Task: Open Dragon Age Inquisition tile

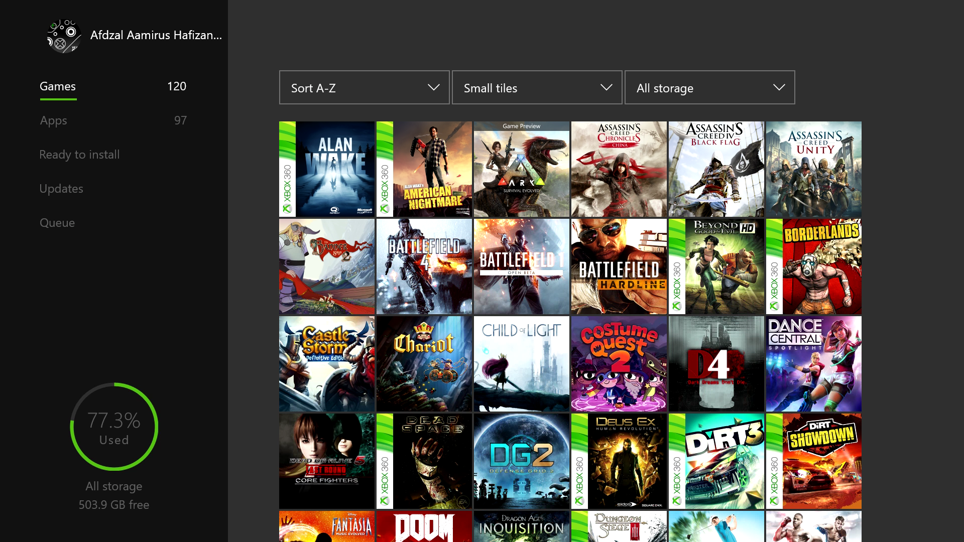Action: coord(522,526)
